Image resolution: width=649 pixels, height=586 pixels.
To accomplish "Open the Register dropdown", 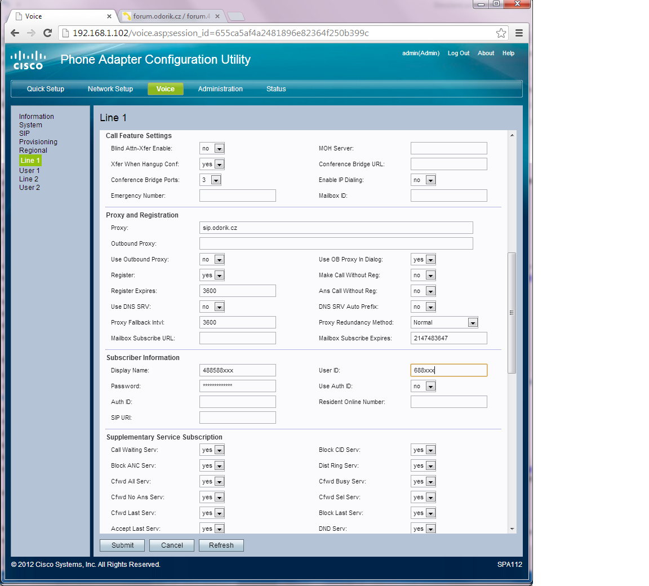I will [212, 276].
